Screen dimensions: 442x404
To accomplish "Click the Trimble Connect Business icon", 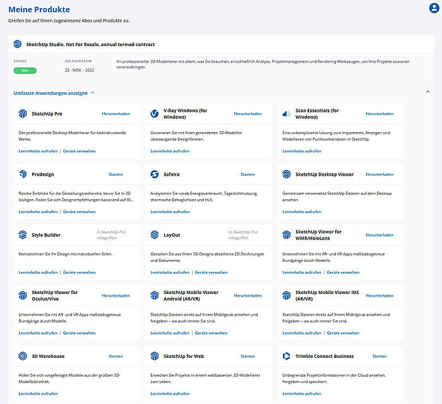I will tap(287, 356).
